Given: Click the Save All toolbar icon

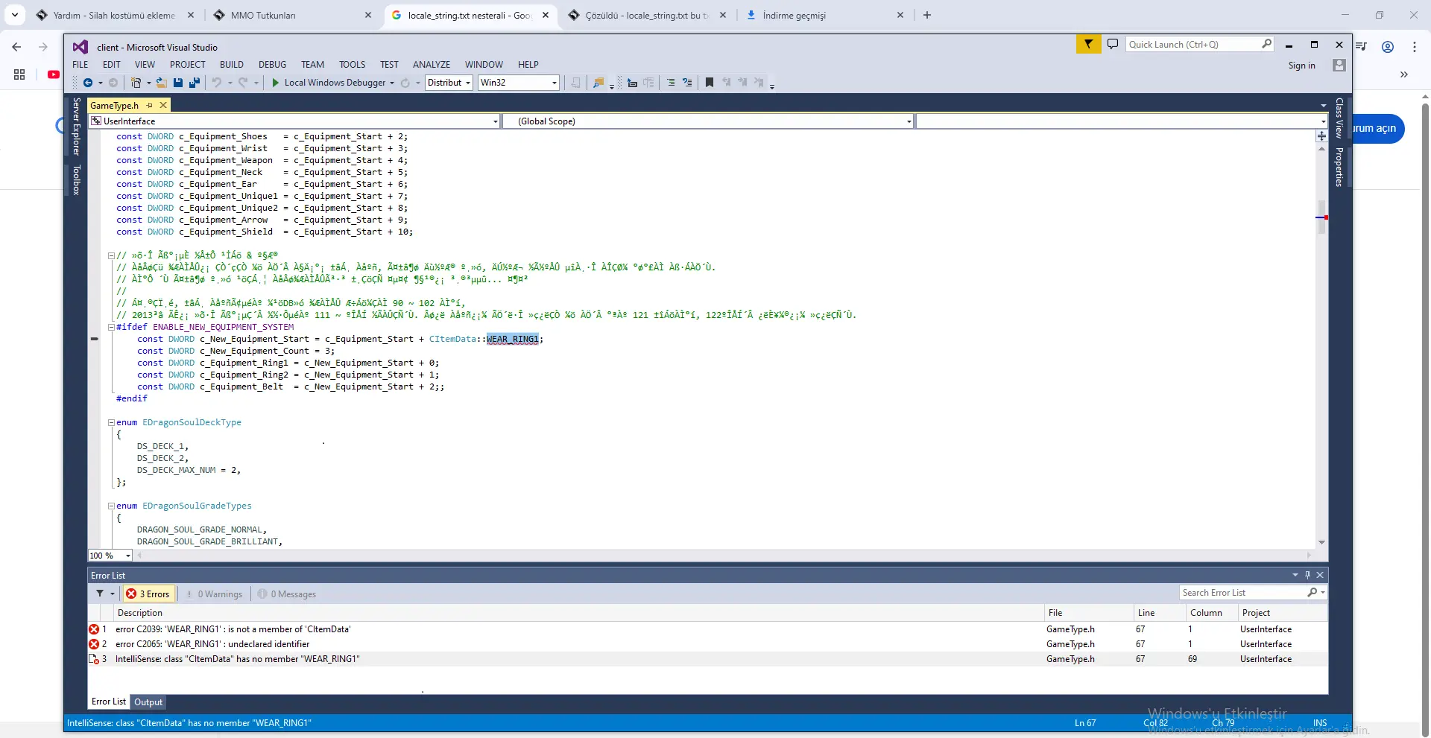Looking at the screenshot, I should pos(195,83).
